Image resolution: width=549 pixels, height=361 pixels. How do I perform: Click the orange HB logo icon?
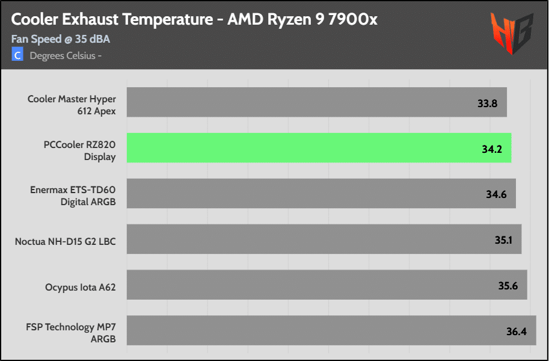[511, 32]
